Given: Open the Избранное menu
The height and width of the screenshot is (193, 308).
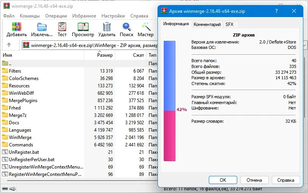Looking at the screenshot, I should coord(84,16).
